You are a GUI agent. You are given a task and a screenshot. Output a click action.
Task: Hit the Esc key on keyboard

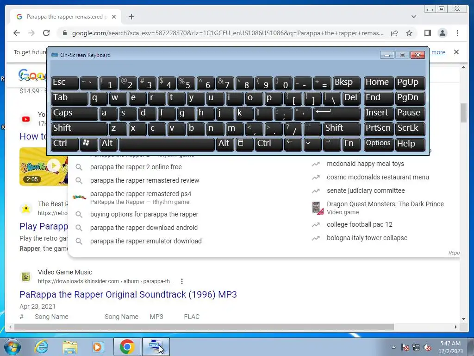tap(65, 83)
